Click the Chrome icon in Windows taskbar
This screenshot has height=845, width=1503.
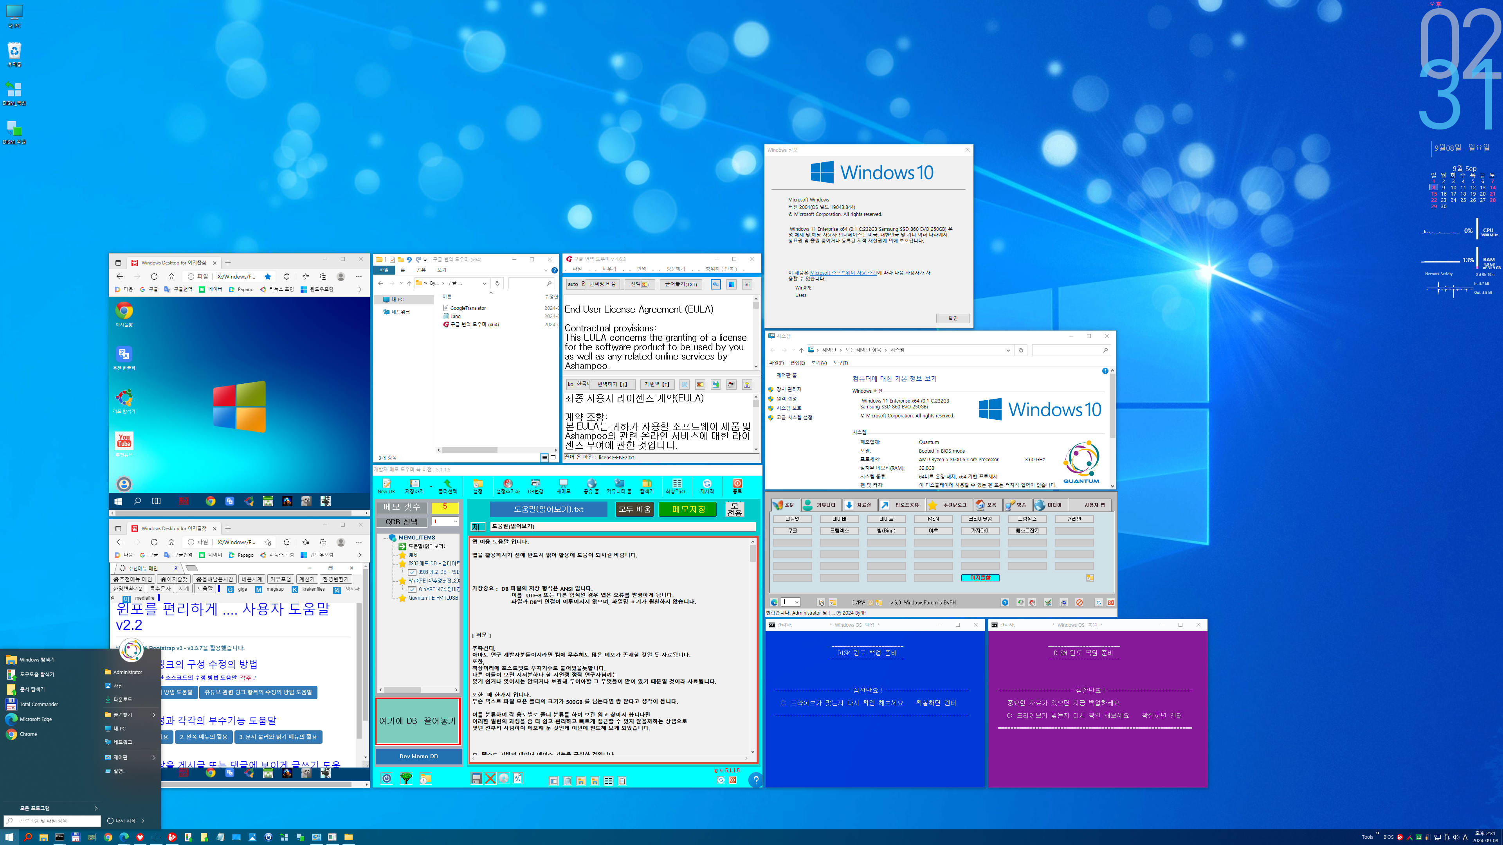click(108, 837)
